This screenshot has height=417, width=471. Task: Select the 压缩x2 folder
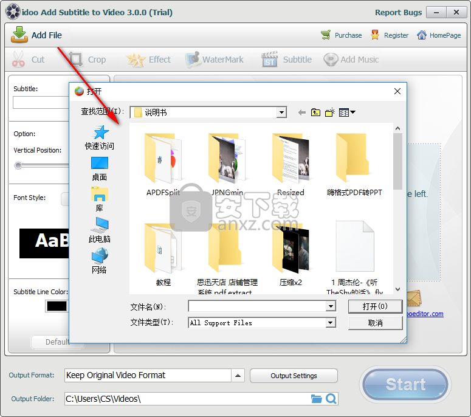click(291, 255)
